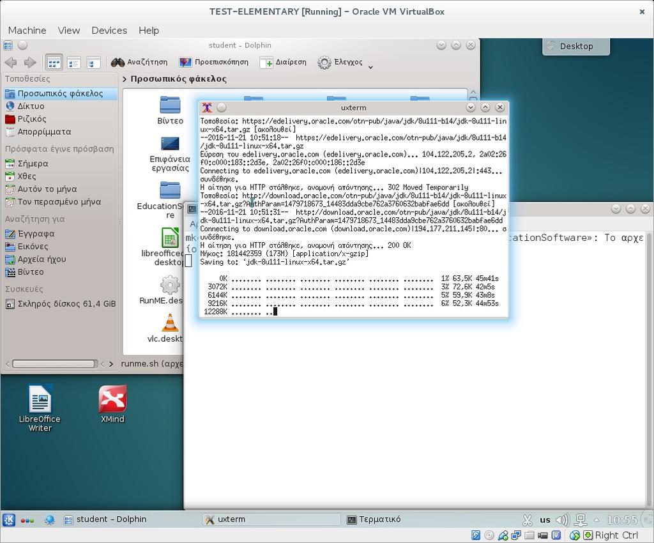Screen dimensions: 654x543
Task: Open XMind desktop icon
Action: click(x=112, y=403)
